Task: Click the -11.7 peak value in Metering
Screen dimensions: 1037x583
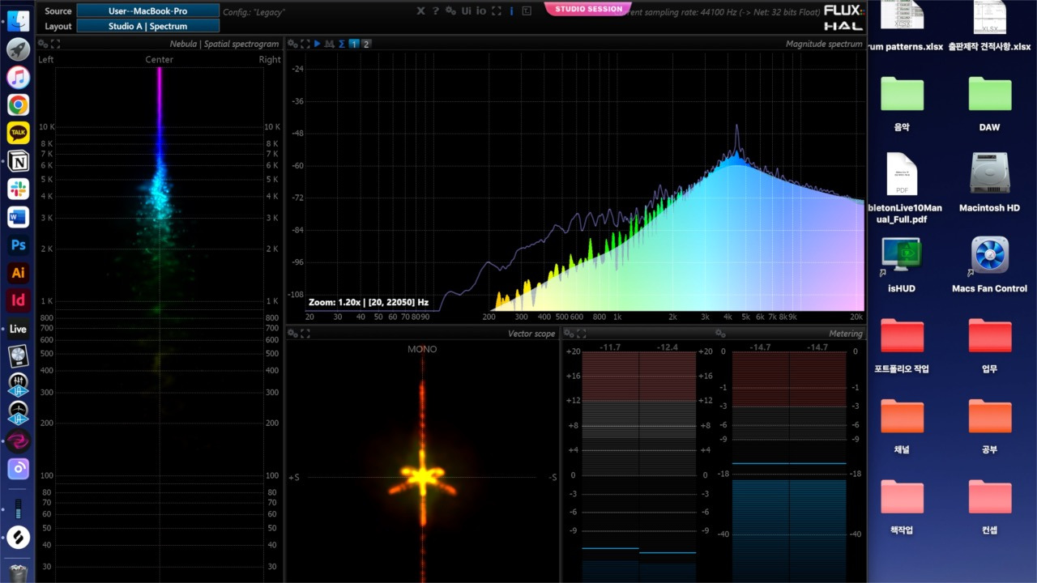Action: [x=609, y=347]
